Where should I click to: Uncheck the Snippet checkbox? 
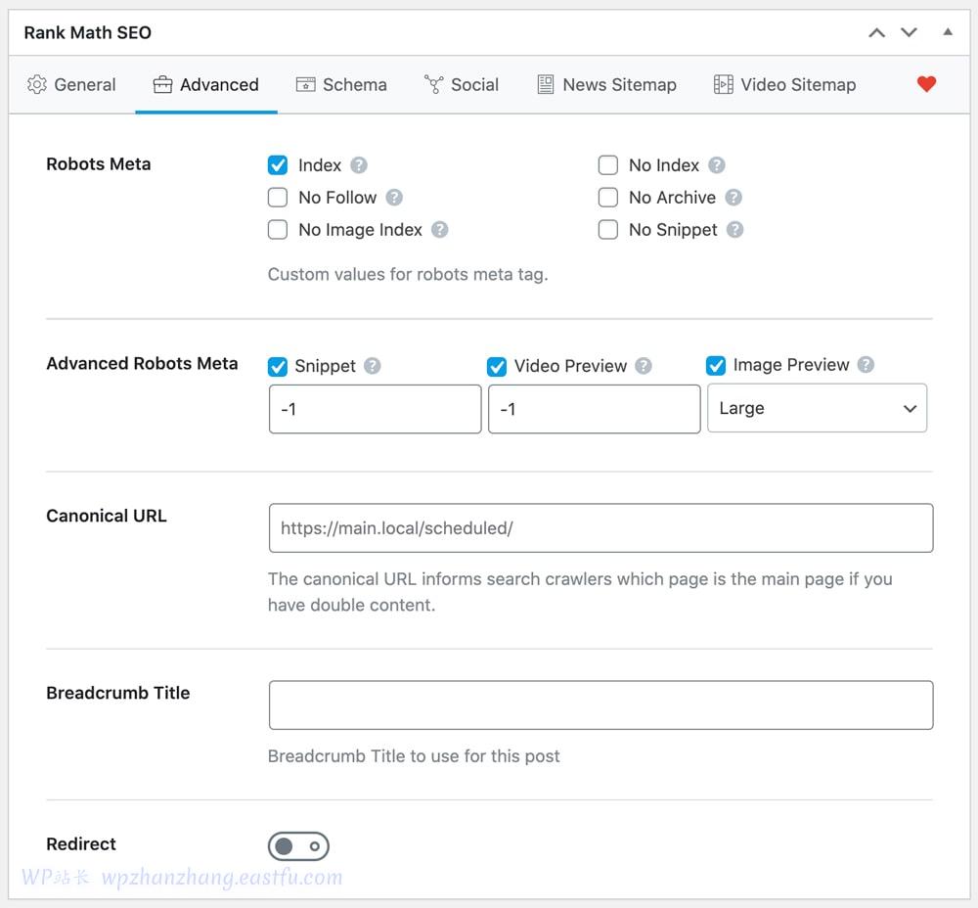278,367
